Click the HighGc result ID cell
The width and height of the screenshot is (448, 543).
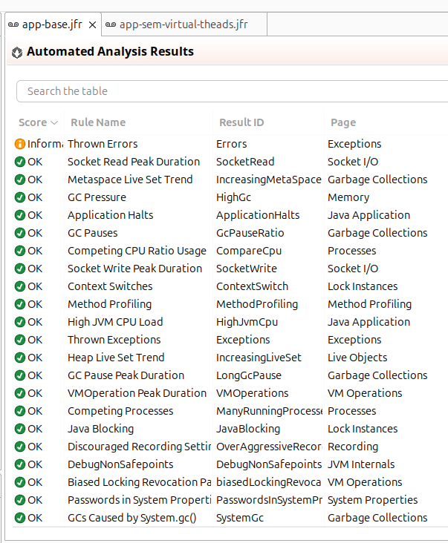click(x=233, y=197)
